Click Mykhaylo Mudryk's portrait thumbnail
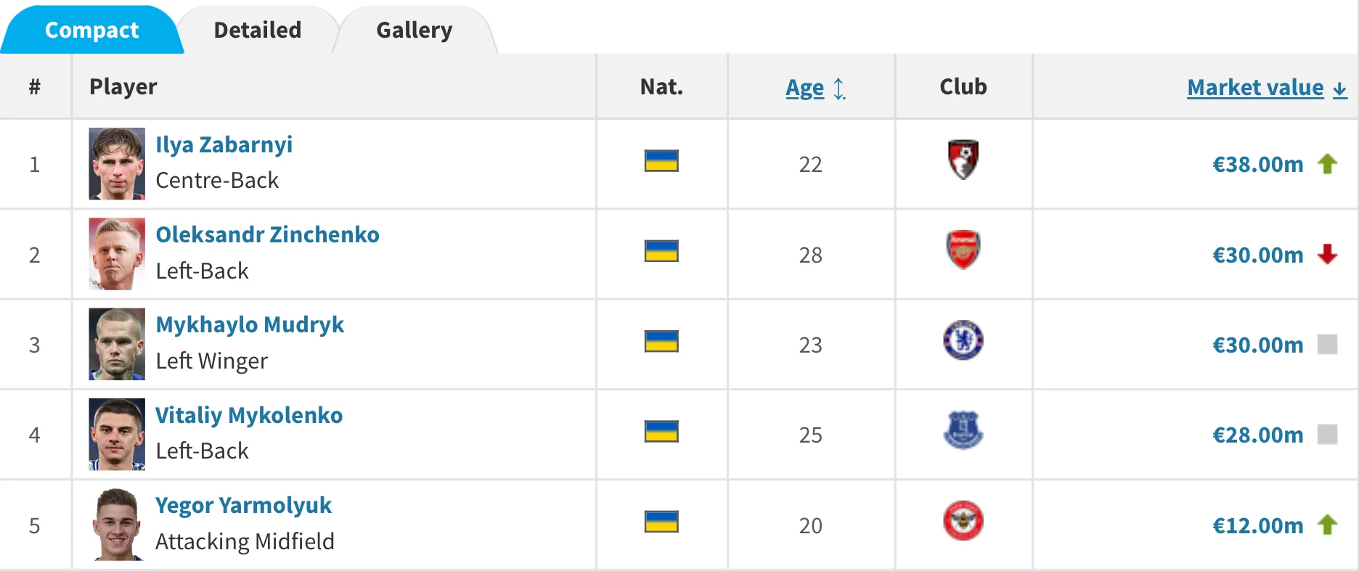The image size is (1359, 571). [117, 344]
